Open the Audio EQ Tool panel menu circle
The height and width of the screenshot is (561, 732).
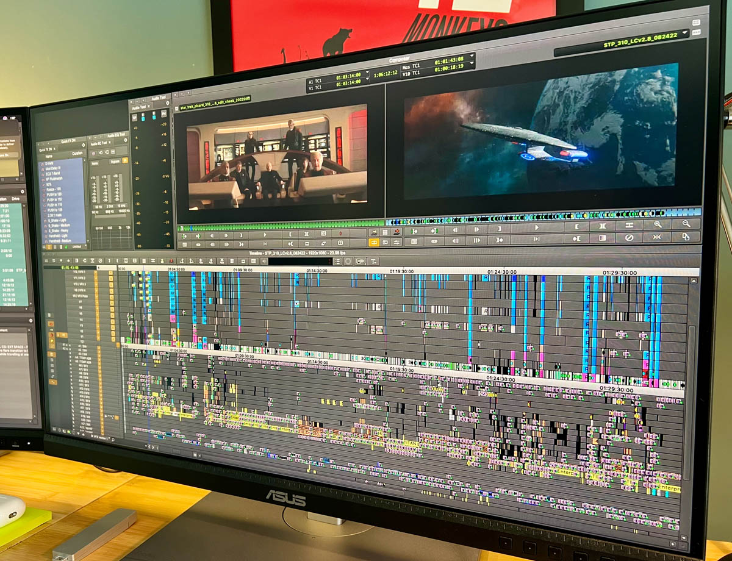pyautogui.click(x=126, y=140)
